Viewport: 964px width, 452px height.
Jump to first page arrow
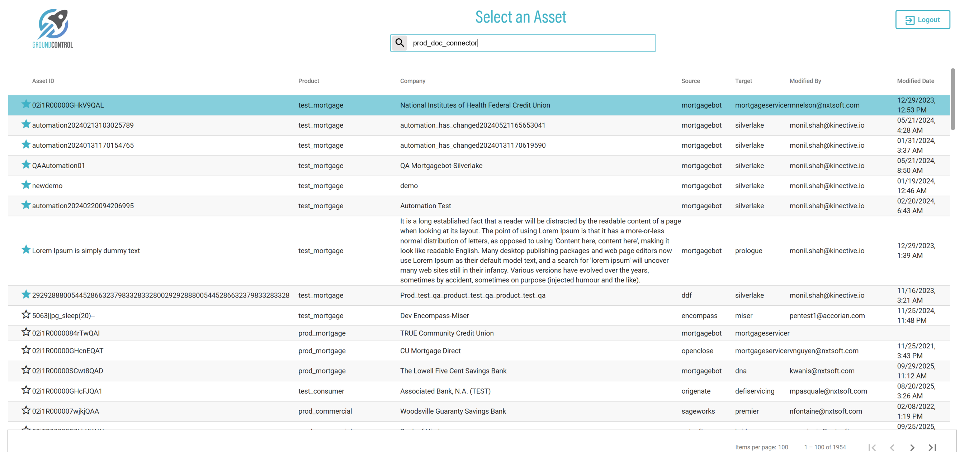point(872,447)
